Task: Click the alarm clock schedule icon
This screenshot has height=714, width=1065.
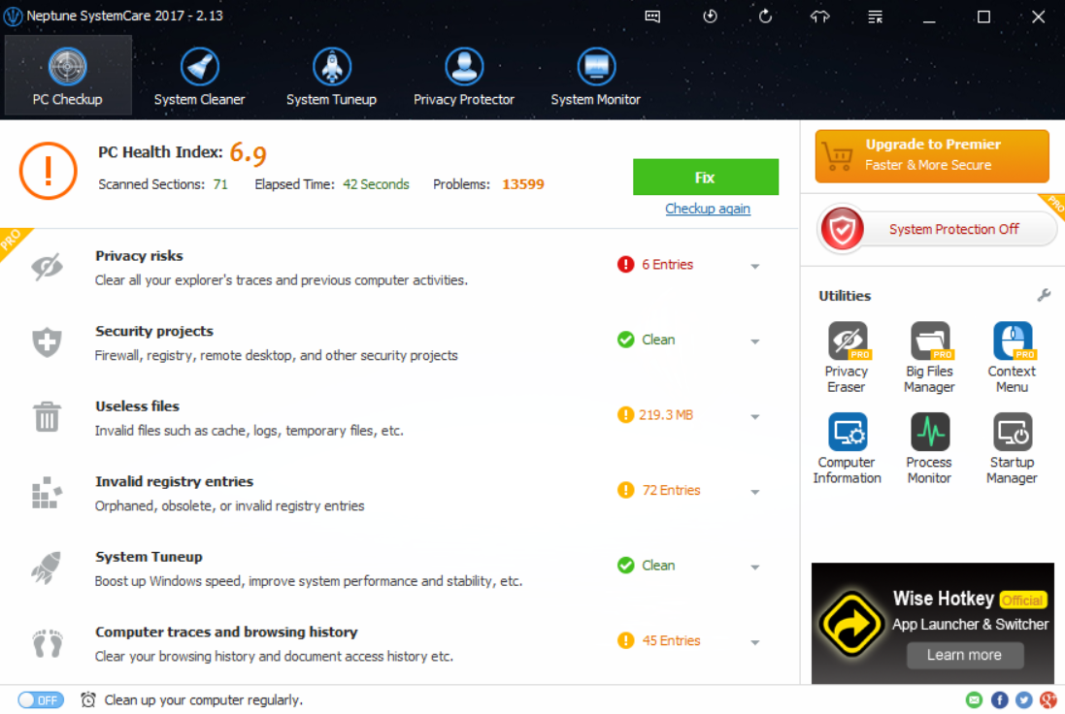Action: tap(88, 699)
